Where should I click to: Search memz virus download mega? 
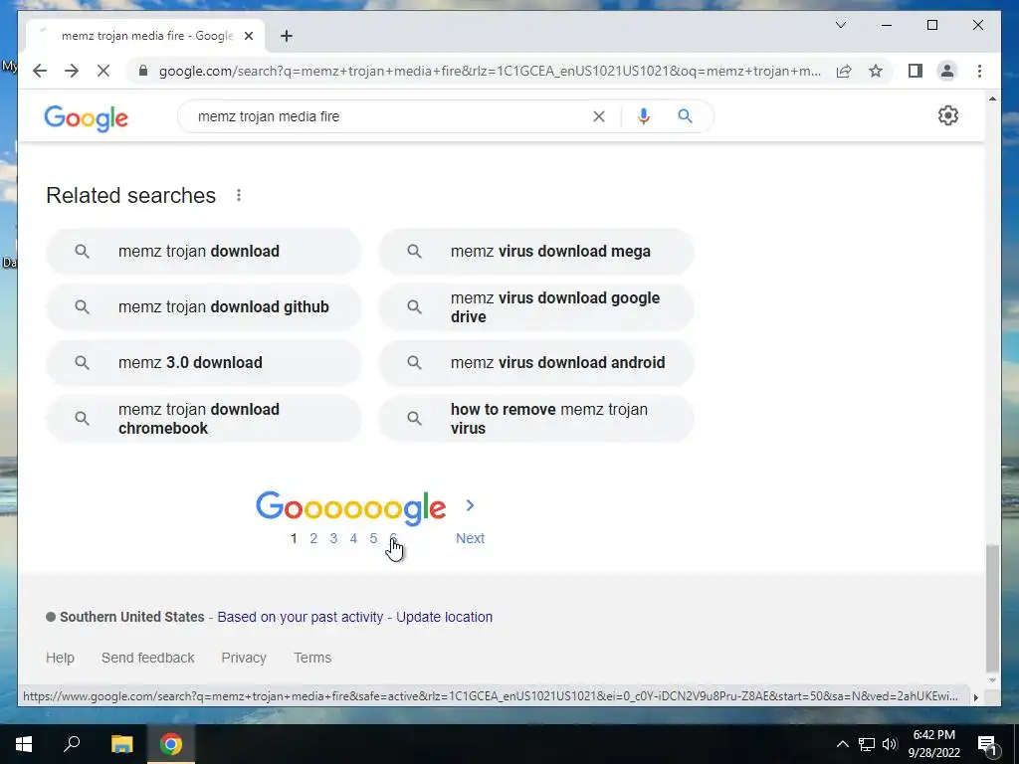coord(536,252)
